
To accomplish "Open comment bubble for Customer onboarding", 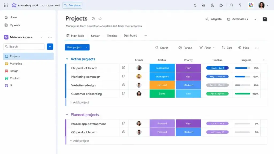I will point(123,93).
